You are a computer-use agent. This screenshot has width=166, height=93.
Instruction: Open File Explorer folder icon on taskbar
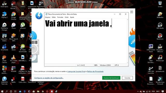(38, 91)
